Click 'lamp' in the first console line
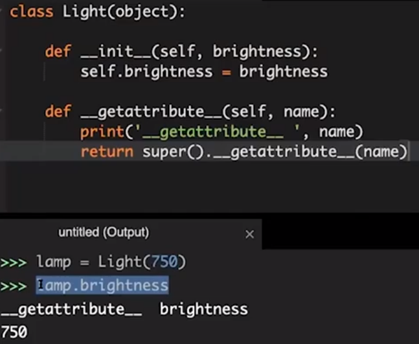The image size is (419, 344). pyautogui.click(x=53, y=262)
